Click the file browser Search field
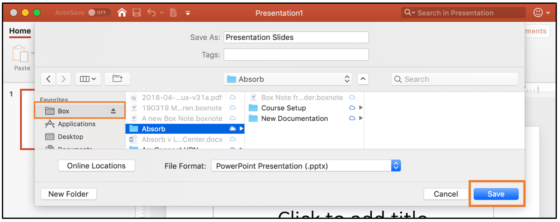 [455, 79]
